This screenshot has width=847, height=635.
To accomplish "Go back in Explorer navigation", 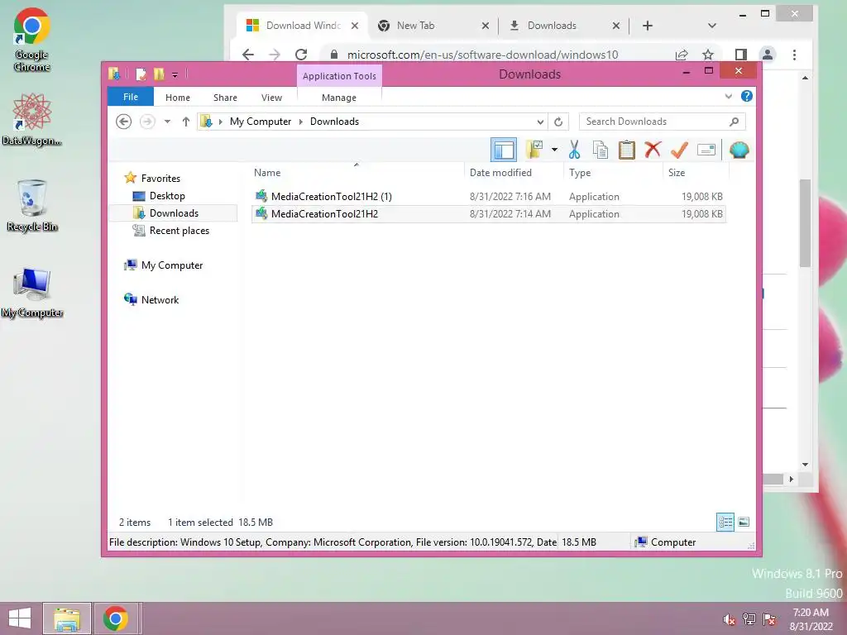I will click(x=124, y=122).
